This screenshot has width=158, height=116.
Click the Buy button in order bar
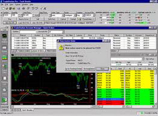9,19
